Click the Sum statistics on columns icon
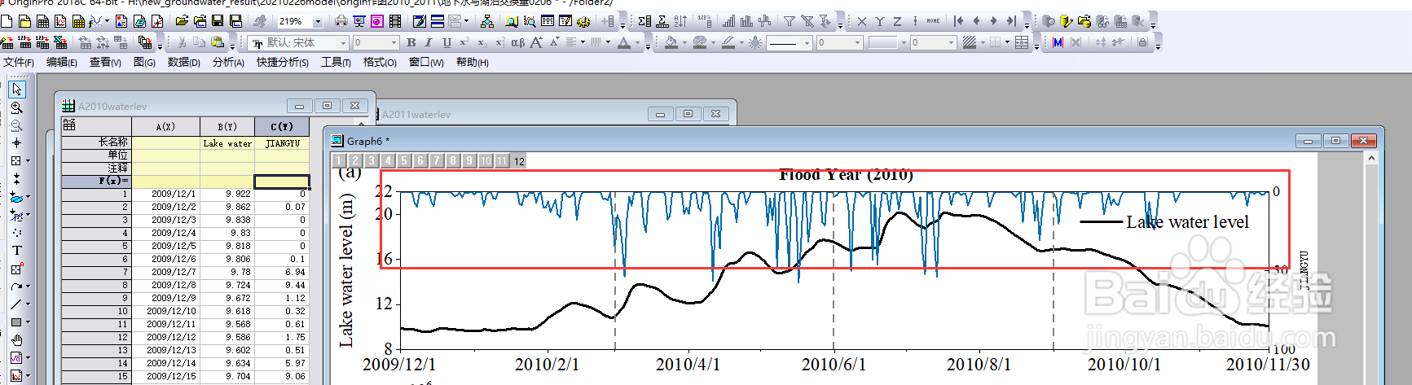This screenshot has height=385, width=1412. click(x=644, y=21)
